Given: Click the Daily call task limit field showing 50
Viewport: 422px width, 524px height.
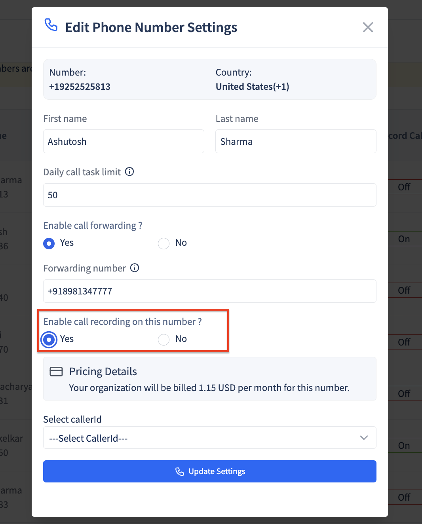Looking at the screenshot, I should [210, 195].
